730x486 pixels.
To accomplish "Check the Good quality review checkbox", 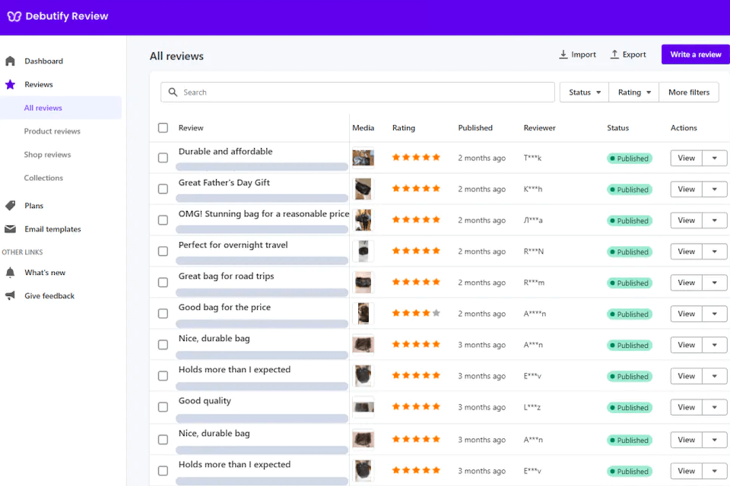I will click(x=163, y=407).
